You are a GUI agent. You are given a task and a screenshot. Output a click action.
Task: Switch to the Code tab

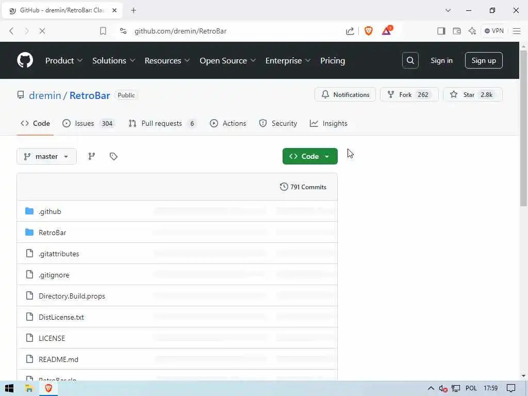35,123
